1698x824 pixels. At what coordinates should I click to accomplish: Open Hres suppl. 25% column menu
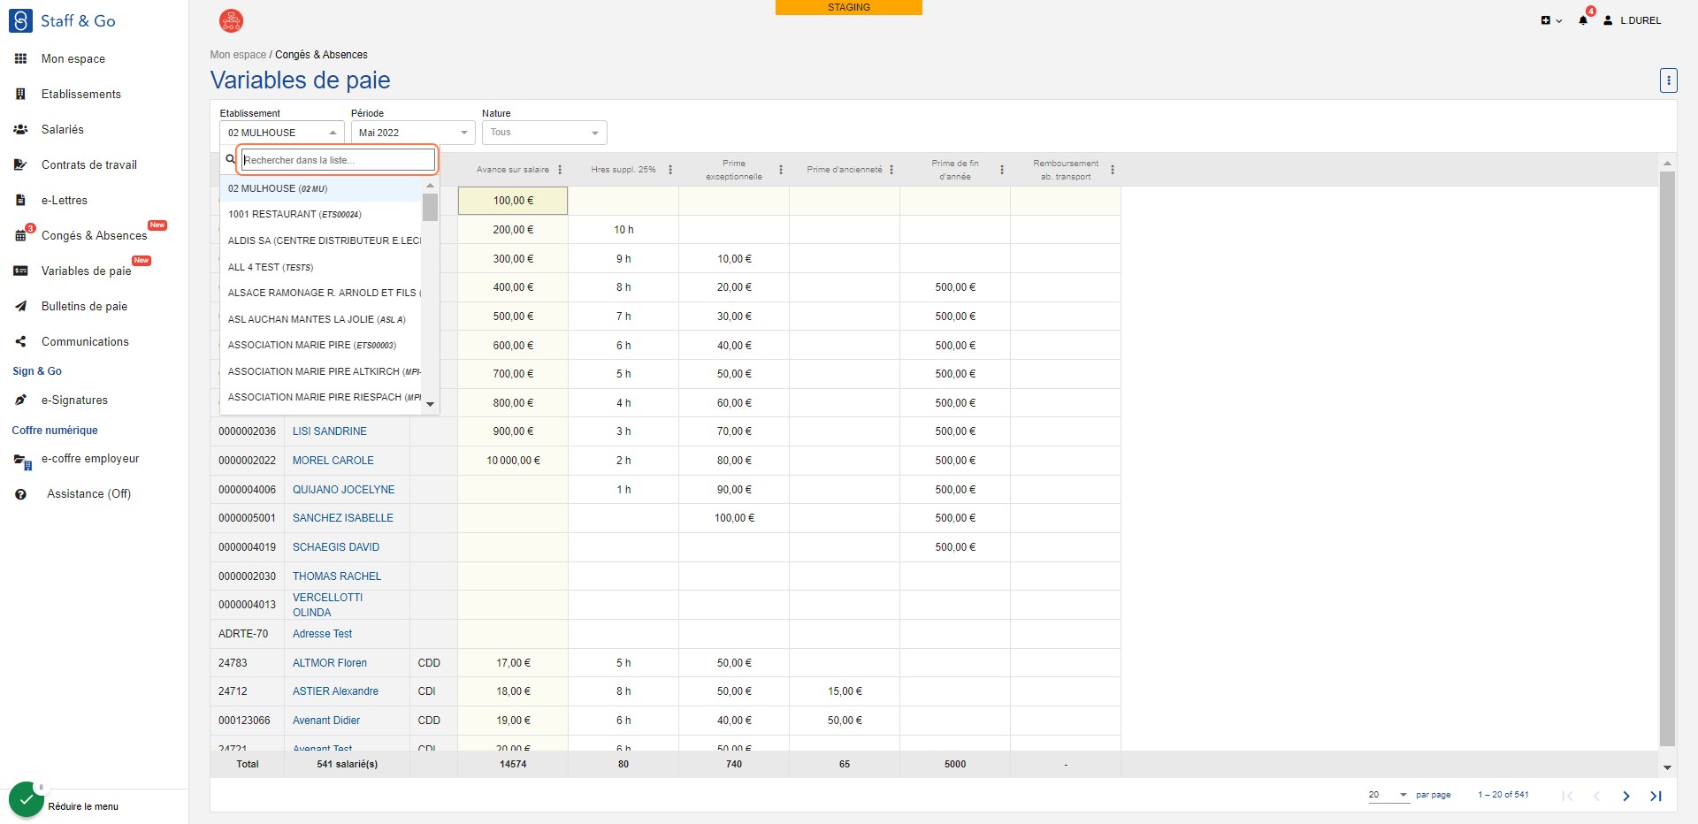click(x=670, y=170)
